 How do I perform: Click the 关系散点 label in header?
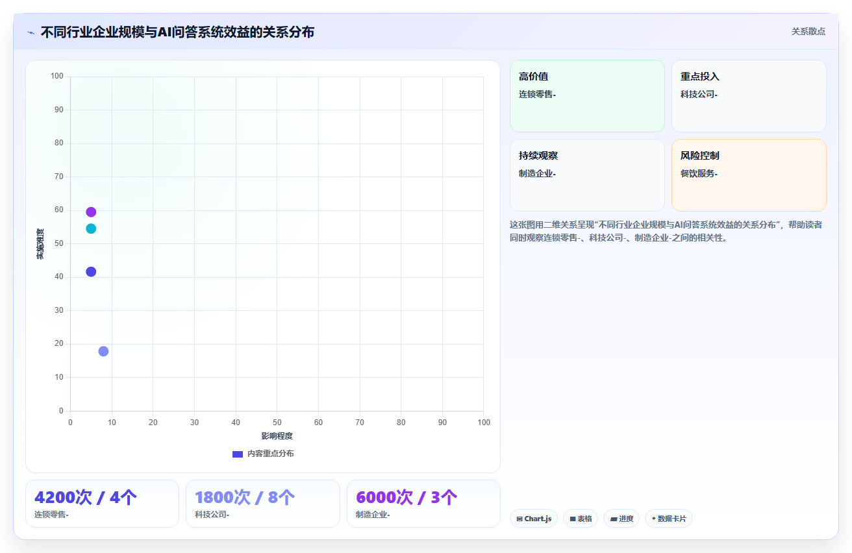tap(808, 31)
